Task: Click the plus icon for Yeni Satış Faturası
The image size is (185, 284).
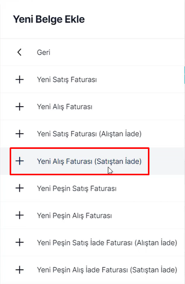Action: click(20, 80)
